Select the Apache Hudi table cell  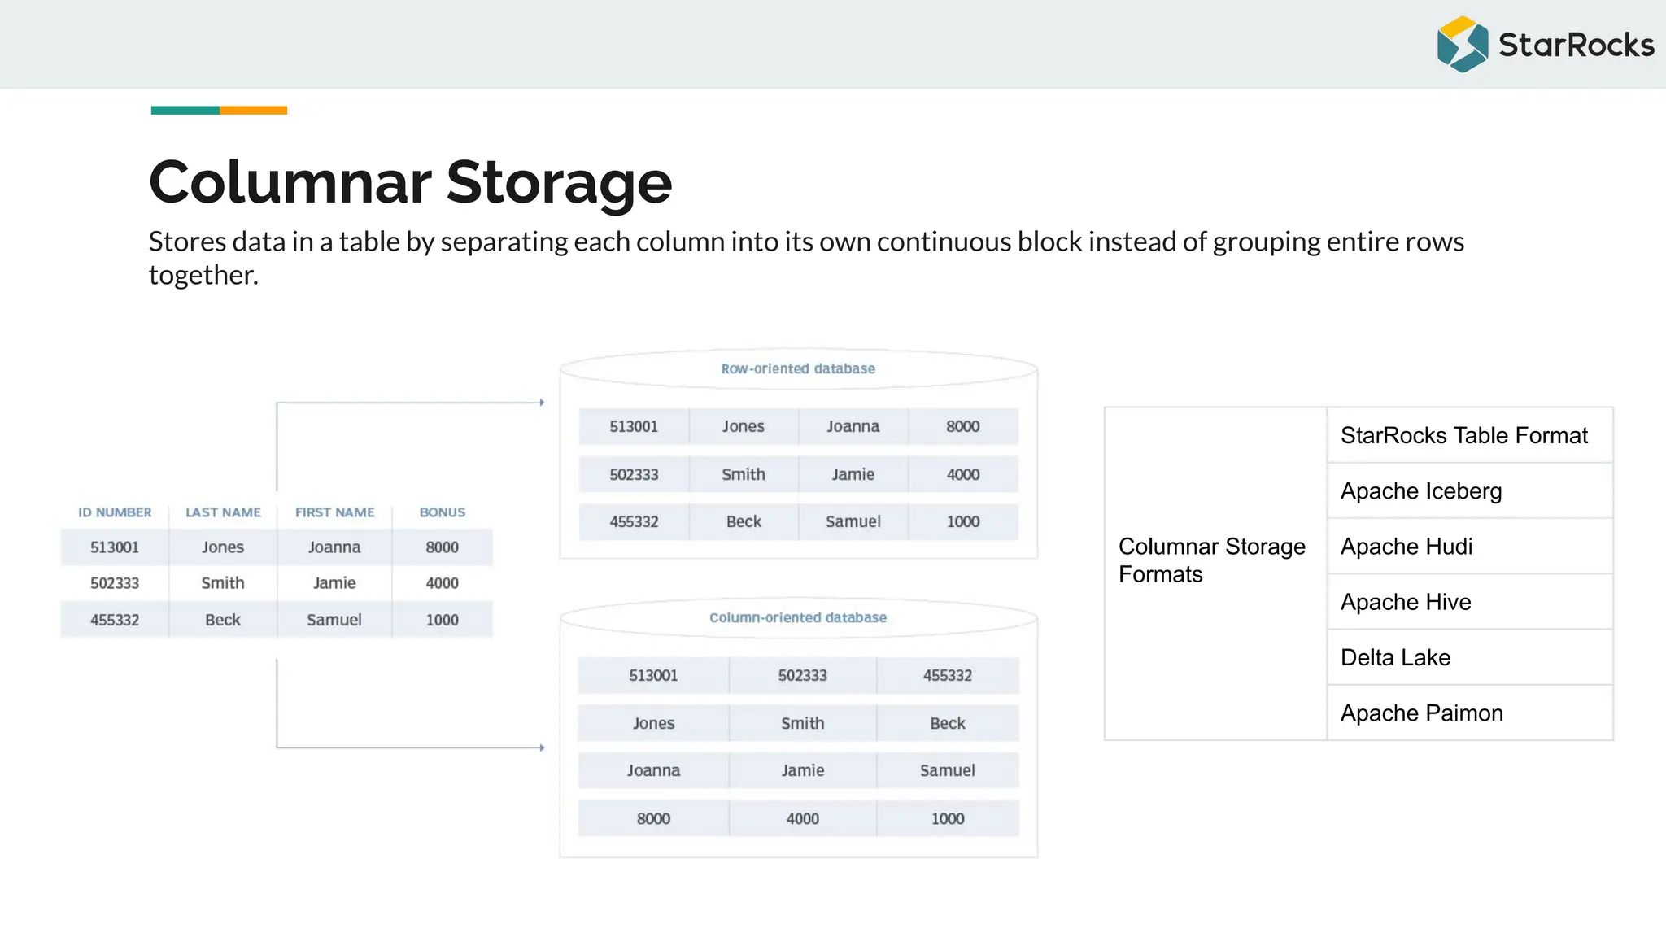click(1468, 546)
